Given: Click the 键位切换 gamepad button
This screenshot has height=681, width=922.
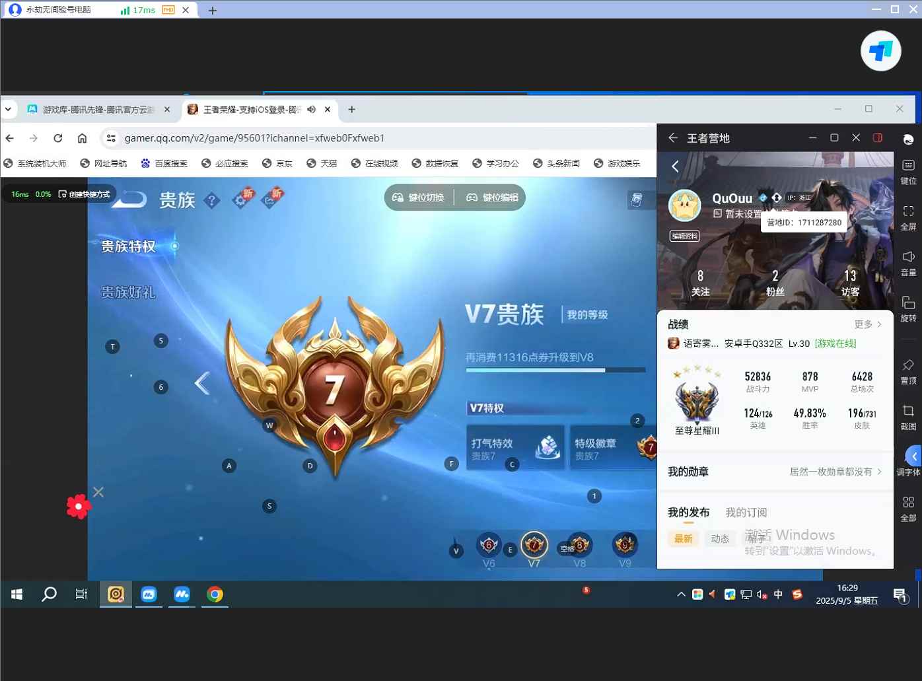Looking at the screenshot, I should (x=418, y=197).
